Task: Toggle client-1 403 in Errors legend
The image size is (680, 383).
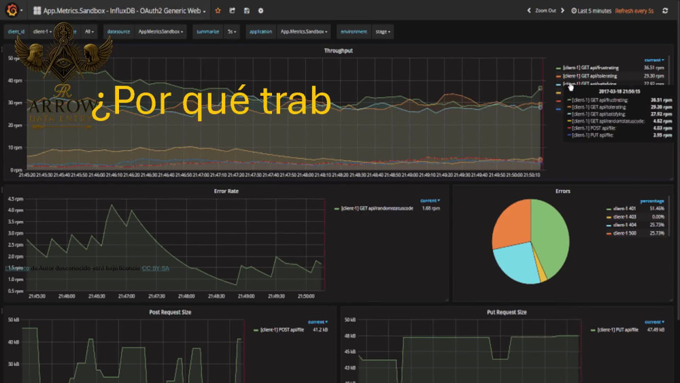Action: coord(624,217)
